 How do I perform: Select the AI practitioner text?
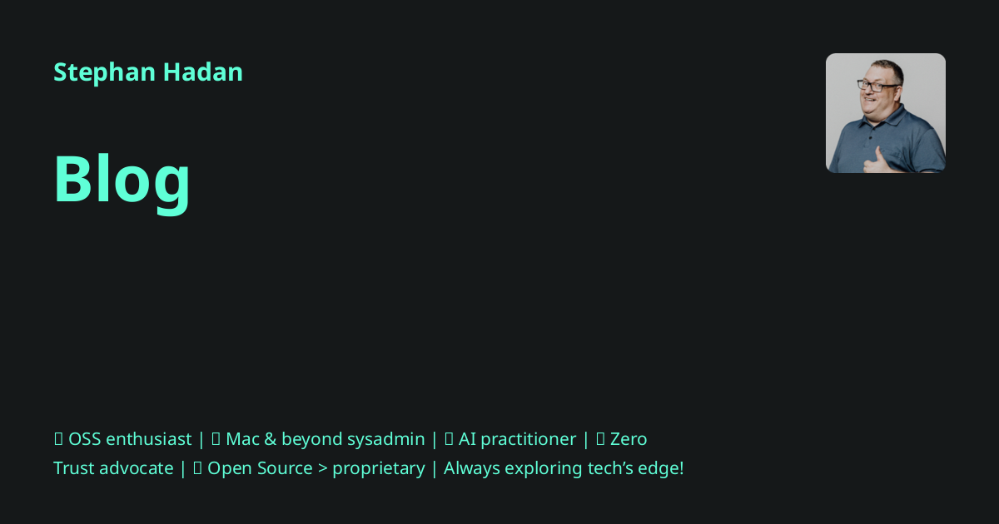(x=517, y=439)
